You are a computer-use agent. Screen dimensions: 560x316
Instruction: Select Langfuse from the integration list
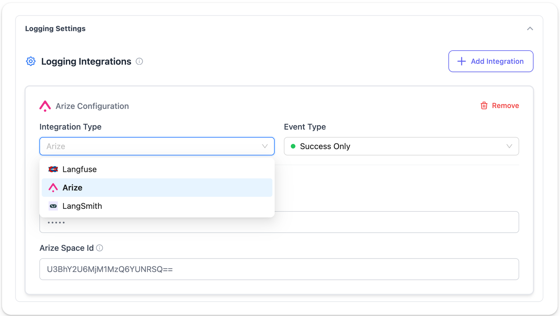click(x=79, y=169)
